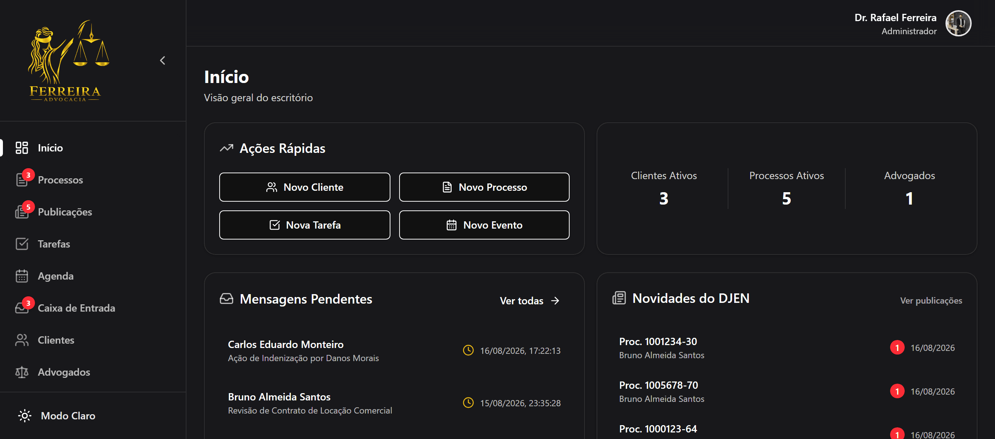Click the Publicações newspaper icon
The height and width of the screenshot is (439, 995).
click(x=21, y=212)
